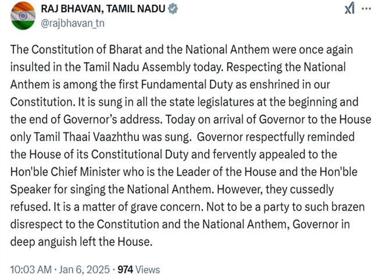Open the 10:03 AM timestamp link
The width and height of the screenshot is (372, 279).
[31, 270]
